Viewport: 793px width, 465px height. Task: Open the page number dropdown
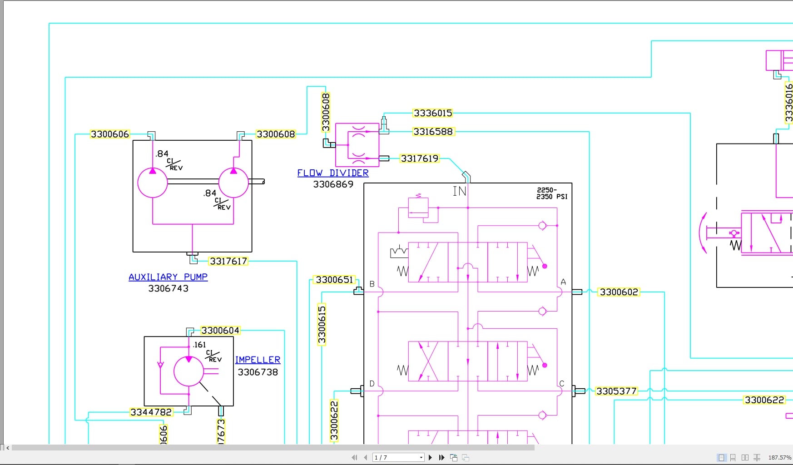coord(421,457)
